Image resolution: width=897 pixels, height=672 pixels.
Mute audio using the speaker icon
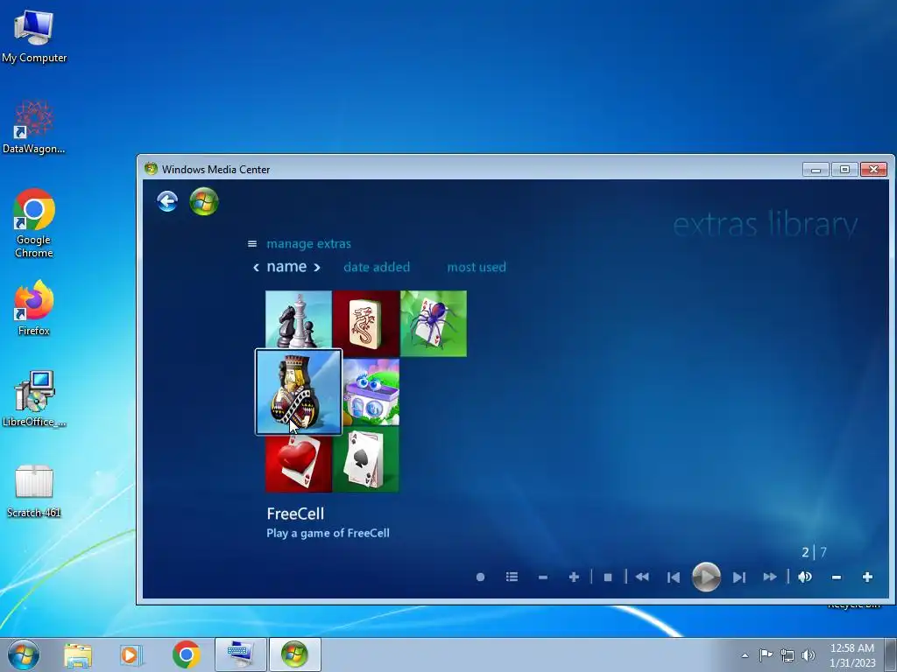pos(804,577)
